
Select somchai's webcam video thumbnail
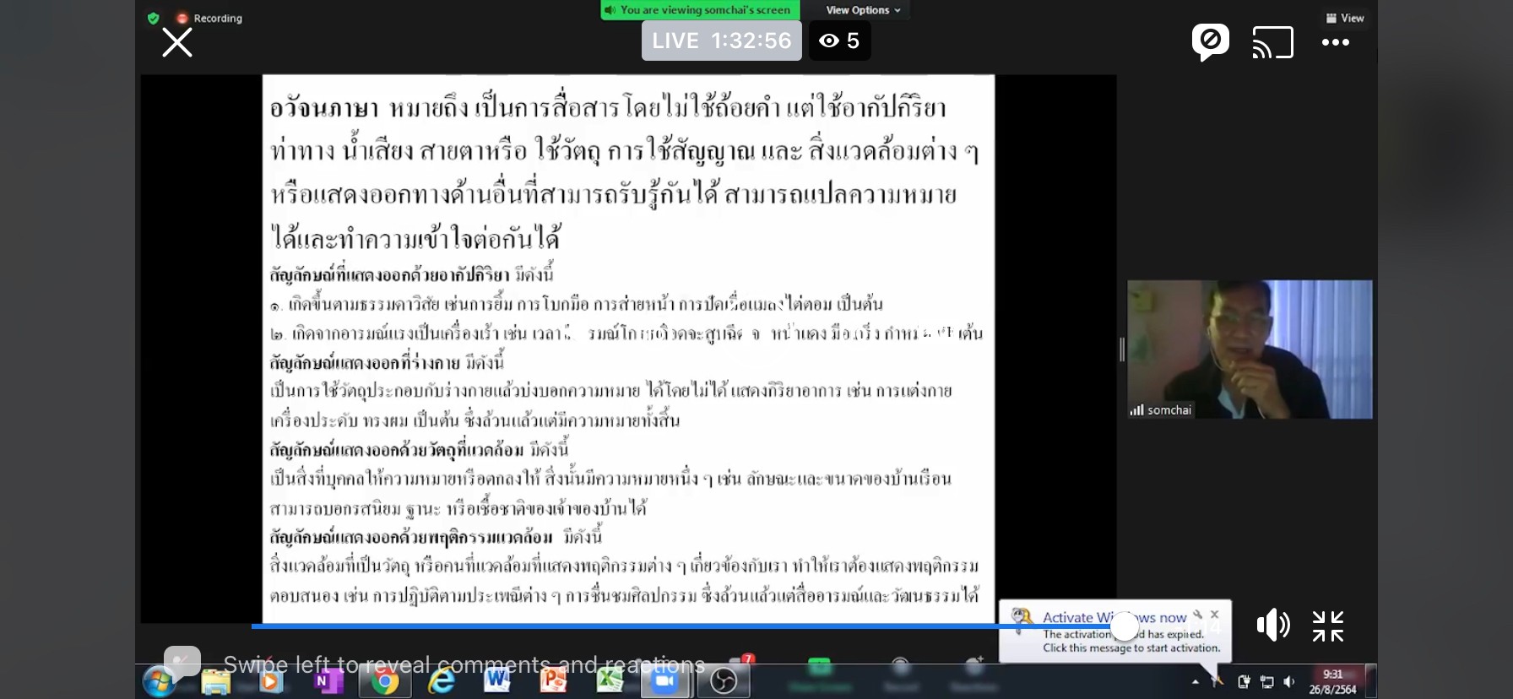1250,349
